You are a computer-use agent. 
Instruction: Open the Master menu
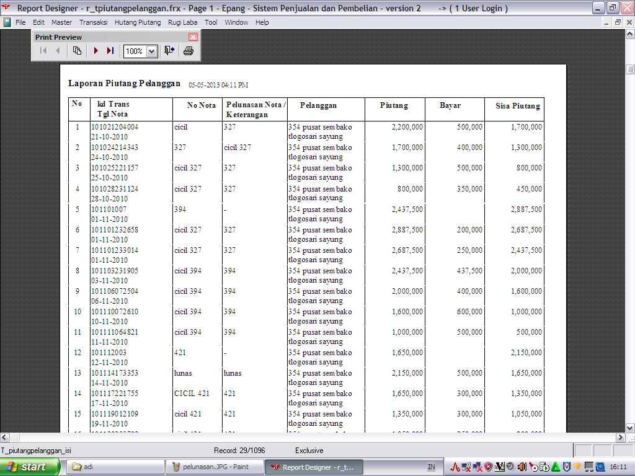[x=61, y=22]
